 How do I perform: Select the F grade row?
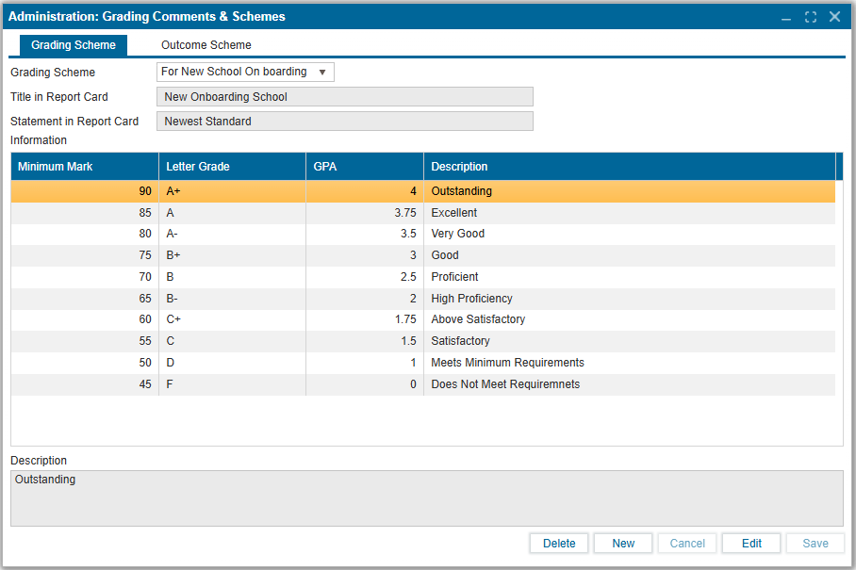[422, 384]
